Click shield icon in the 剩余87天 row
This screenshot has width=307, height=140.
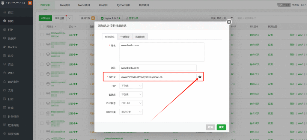(48, 35)
